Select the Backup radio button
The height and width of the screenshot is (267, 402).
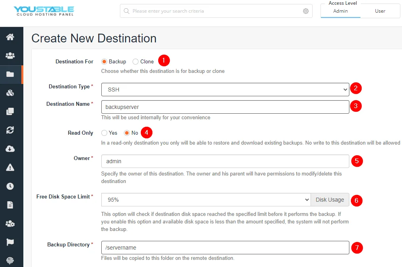[104, 62]
